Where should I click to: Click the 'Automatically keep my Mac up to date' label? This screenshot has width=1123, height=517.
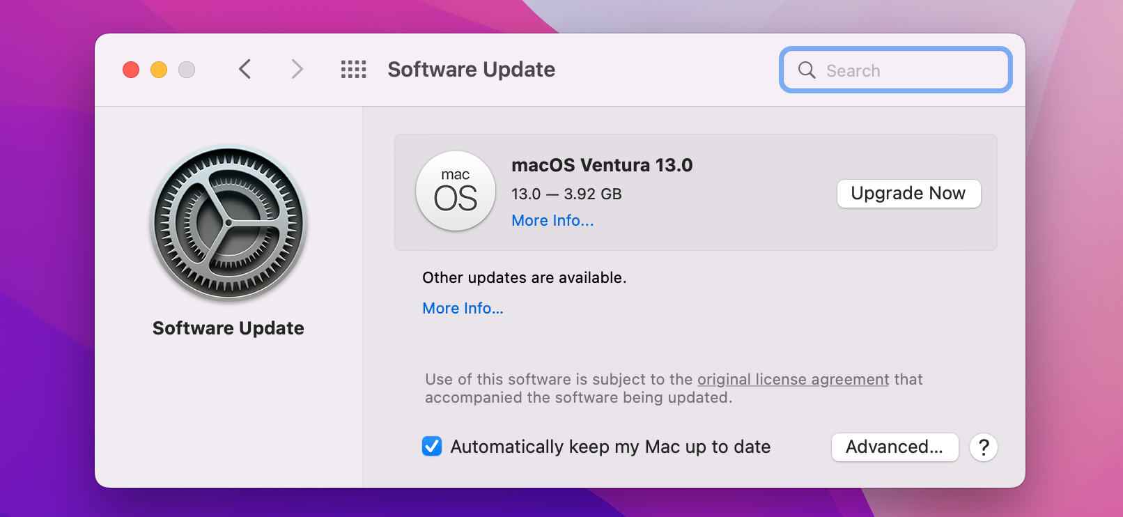click(610, 447)
